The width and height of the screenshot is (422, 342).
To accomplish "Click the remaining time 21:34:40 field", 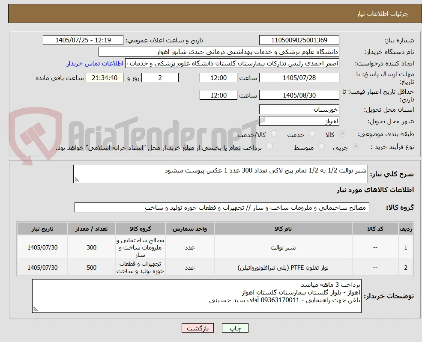I will tap(105, 78).
